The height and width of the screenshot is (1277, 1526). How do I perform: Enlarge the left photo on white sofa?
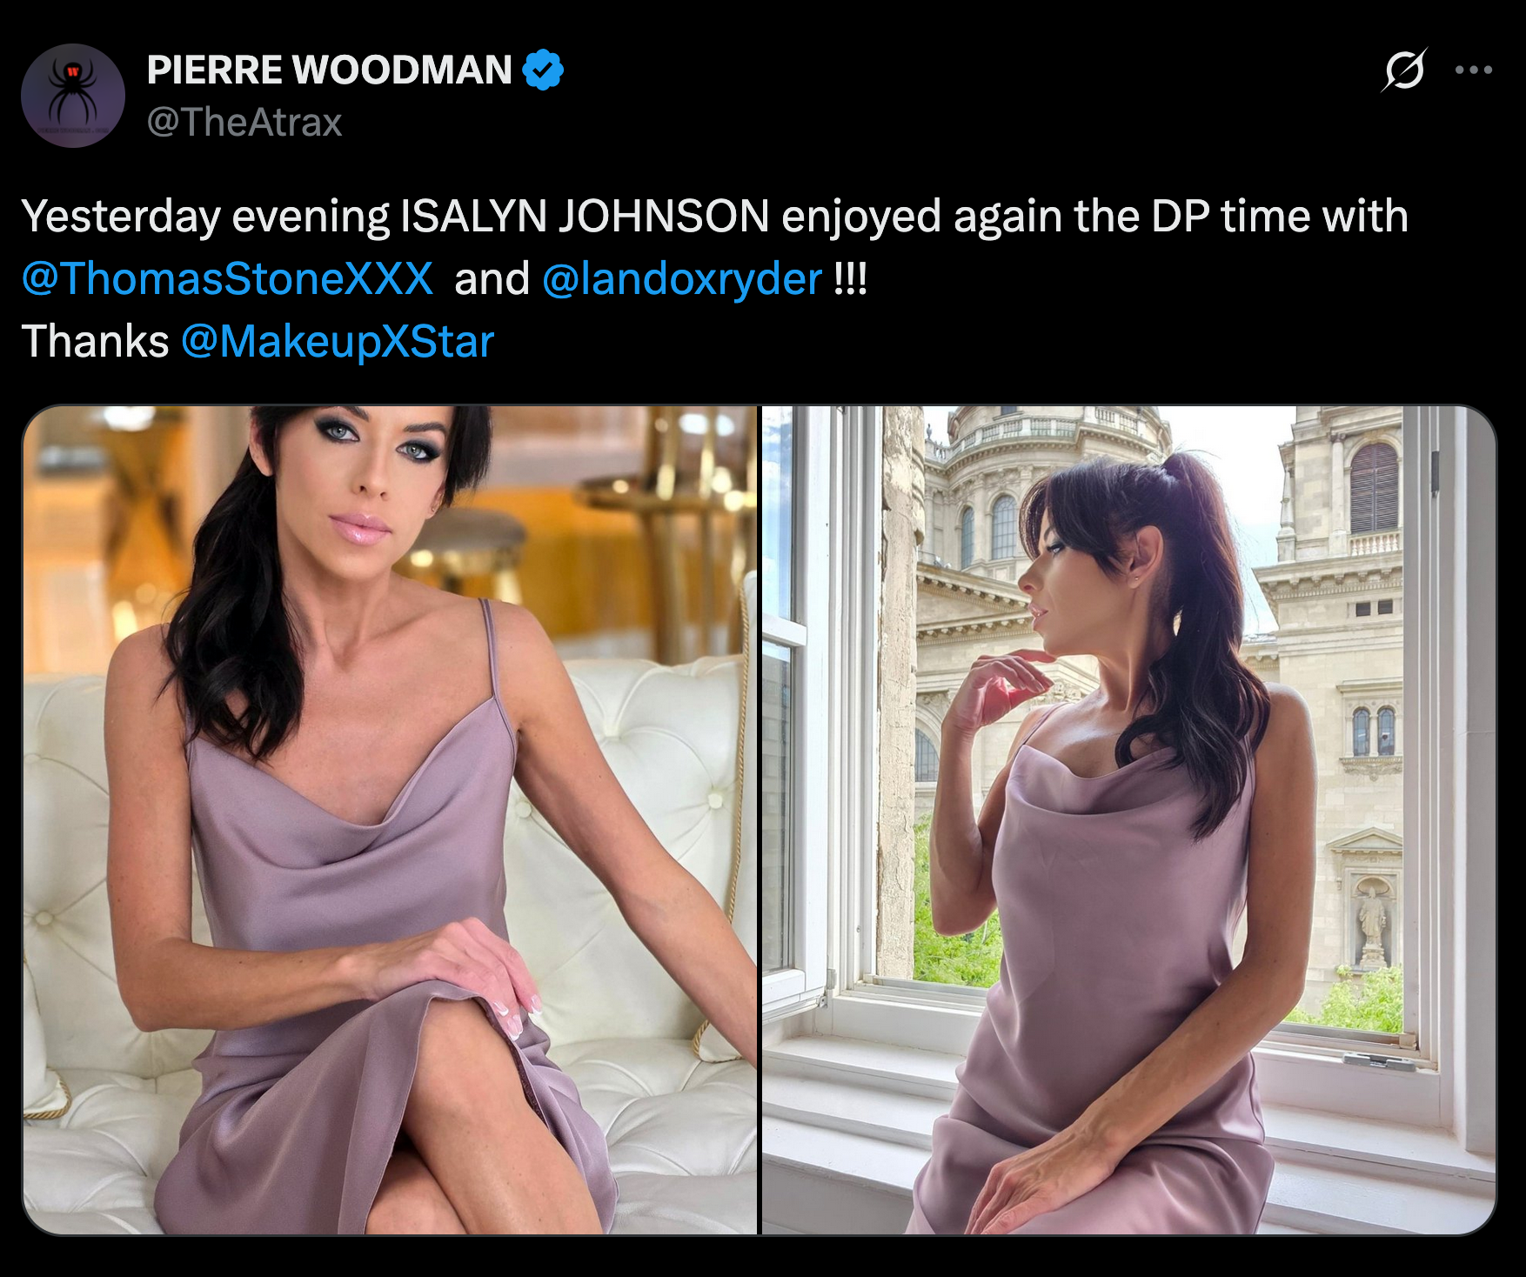pos(390,819)
